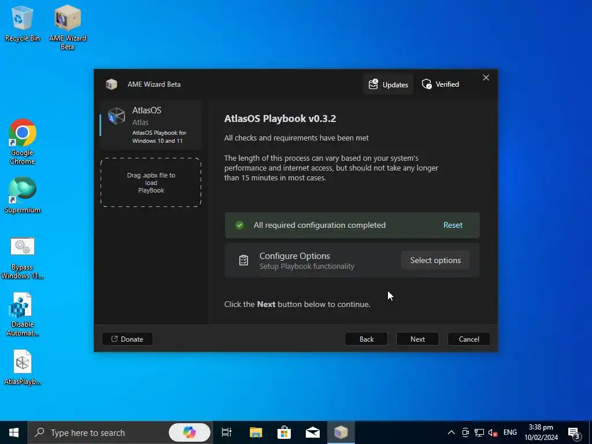Click the 'AtlasOS Playbook v0.3.2' heading
This screenshot has height=444, width=592.
(280, 119)
